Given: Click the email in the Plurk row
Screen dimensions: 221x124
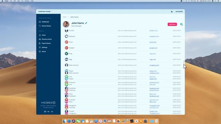Looking at the screenshot, I should pos(127,42).
